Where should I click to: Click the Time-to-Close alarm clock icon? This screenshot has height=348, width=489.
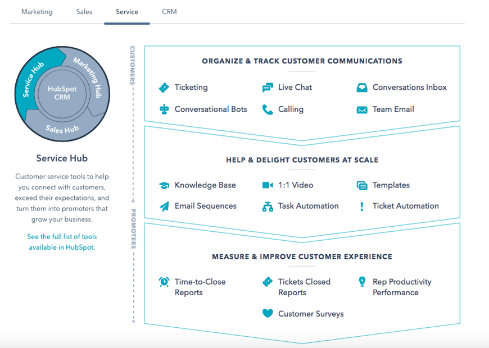pyautogui.click(x=164, y=282)
